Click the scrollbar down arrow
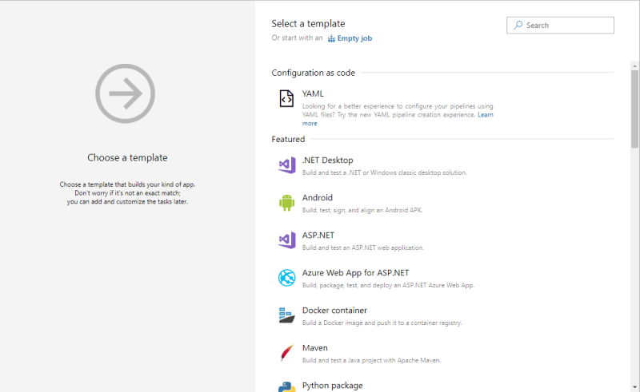 (634, 387)
